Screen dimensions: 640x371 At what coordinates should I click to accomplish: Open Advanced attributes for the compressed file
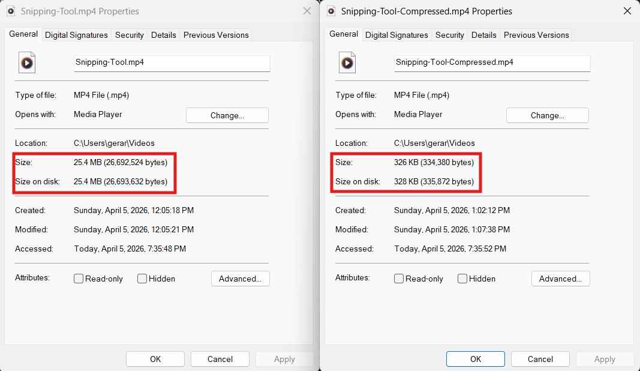pos(560,279)
